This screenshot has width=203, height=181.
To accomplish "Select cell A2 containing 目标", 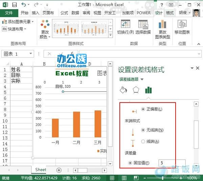I will point(21,75).
